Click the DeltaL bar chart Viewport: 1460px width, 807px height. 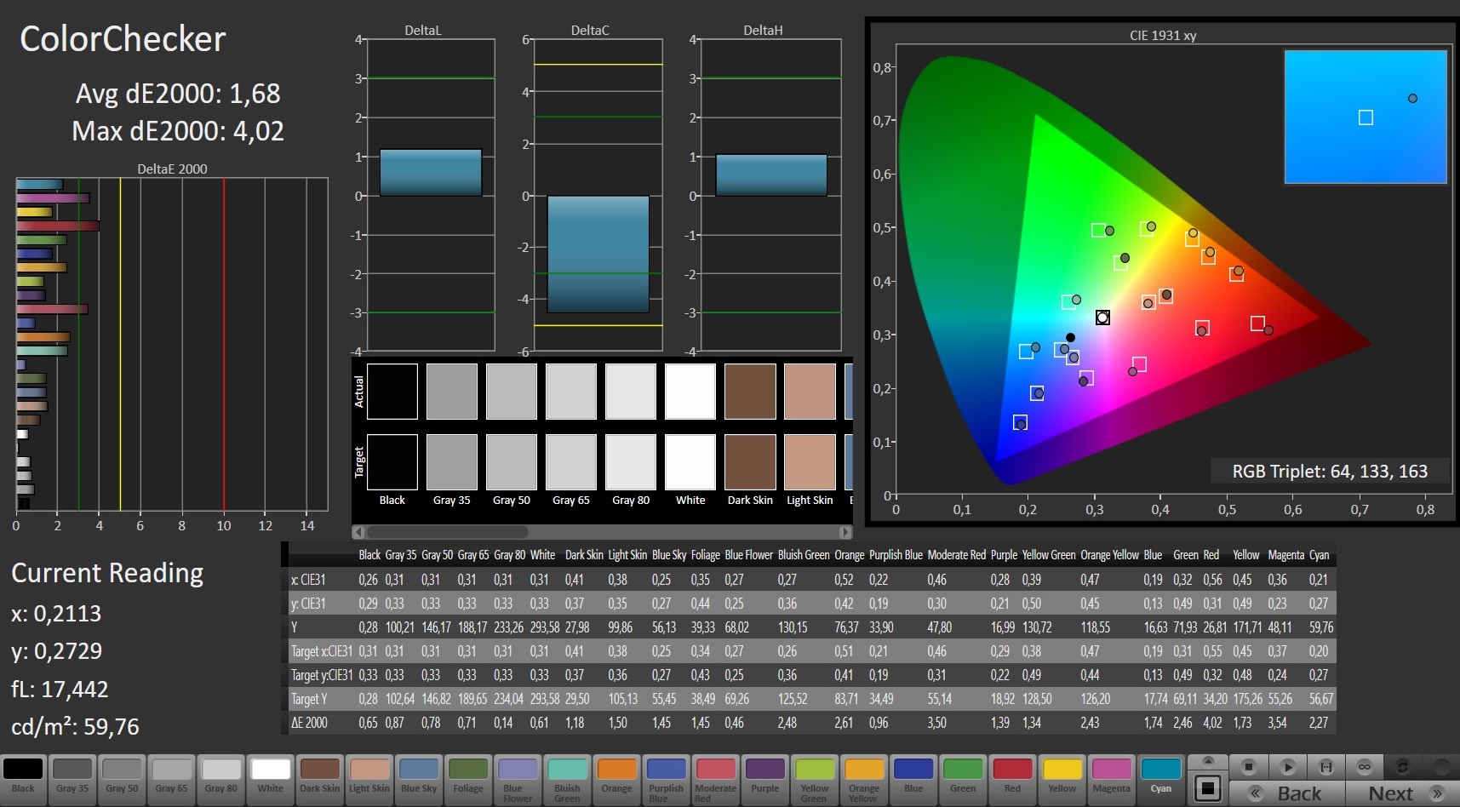pos(430,195)
